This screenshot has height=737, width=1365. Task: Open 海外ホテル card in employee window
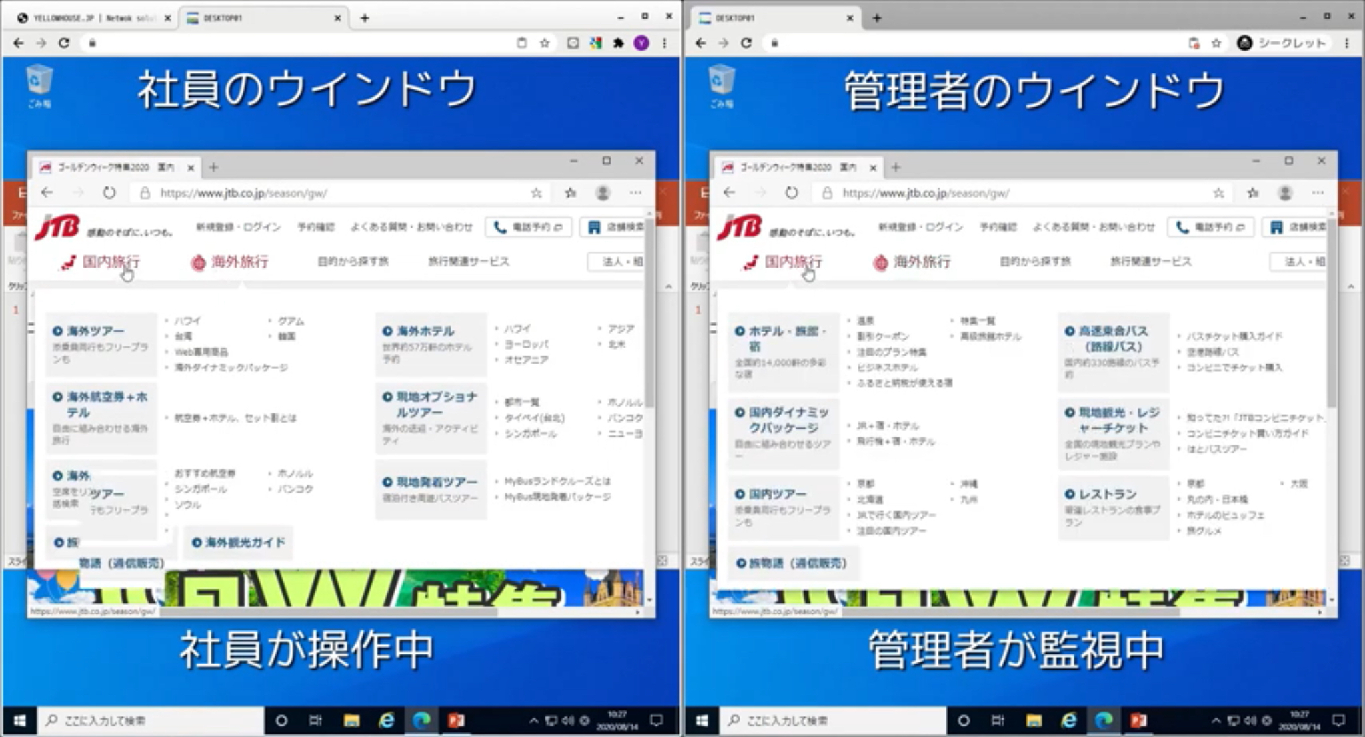point(431,344)
